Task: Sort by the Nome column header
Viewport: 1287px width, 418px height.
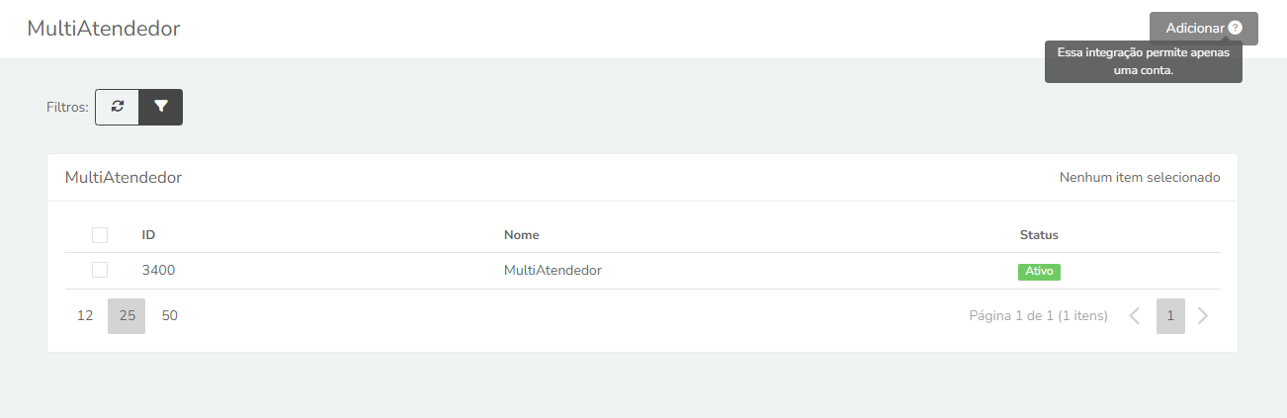Action: 521,235
